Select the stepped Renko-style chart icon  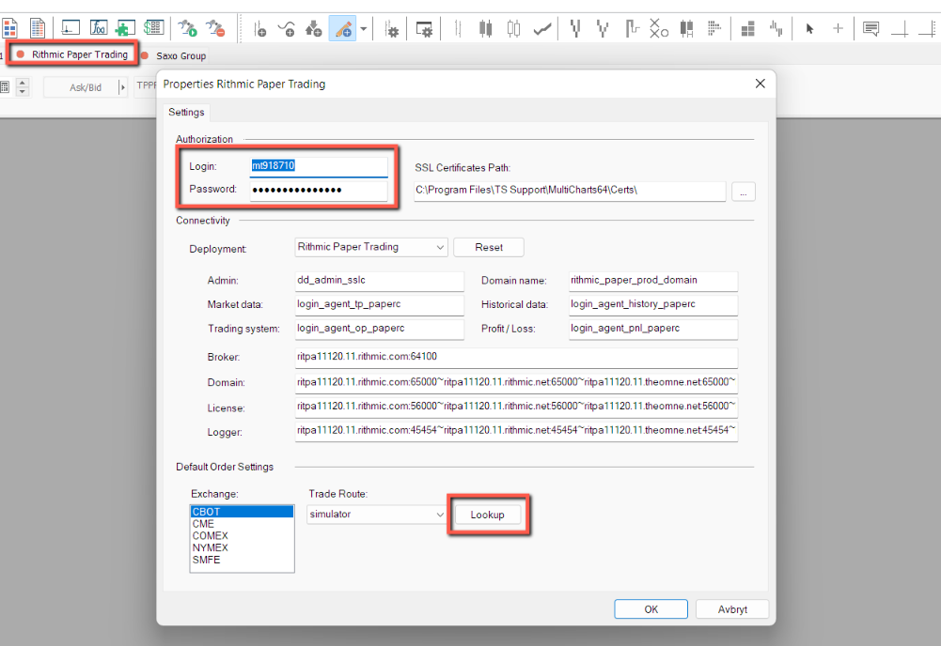coord(632,28)
